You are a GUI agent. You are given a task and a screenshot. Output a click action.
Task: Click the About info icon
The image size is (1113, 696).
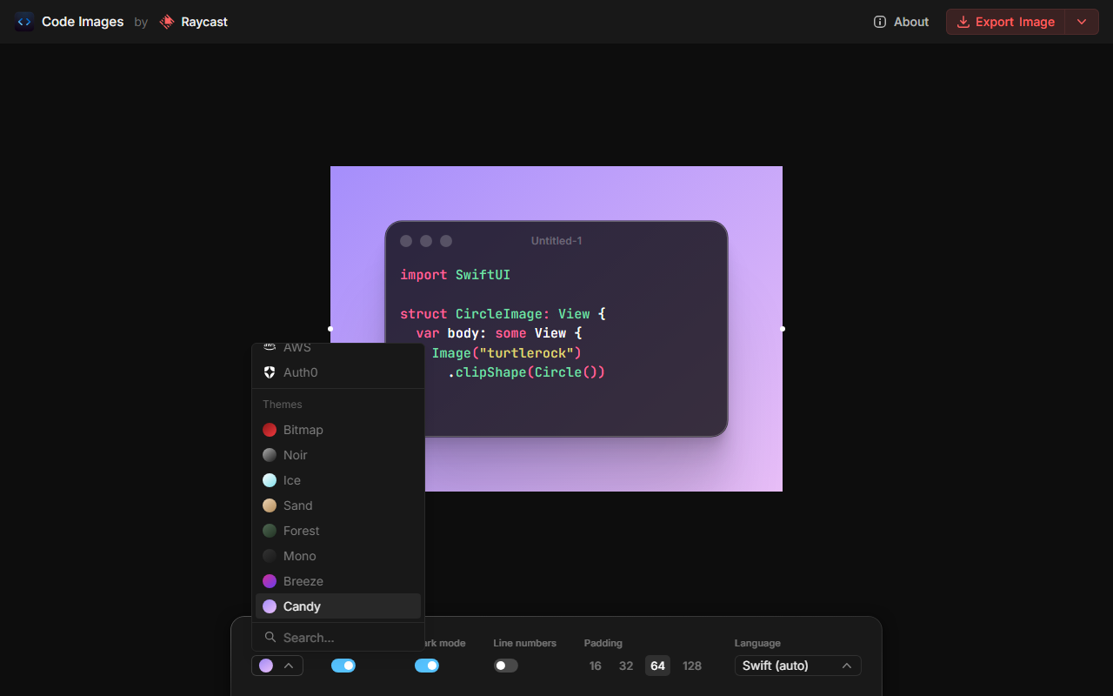(880, 22)
